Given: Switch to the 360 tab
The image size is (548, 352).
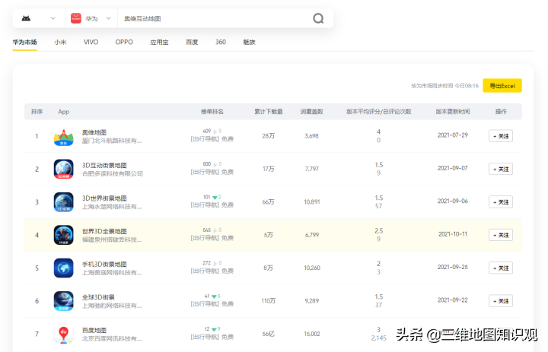Looking at the screenshot, I should [x=221, y=43].
